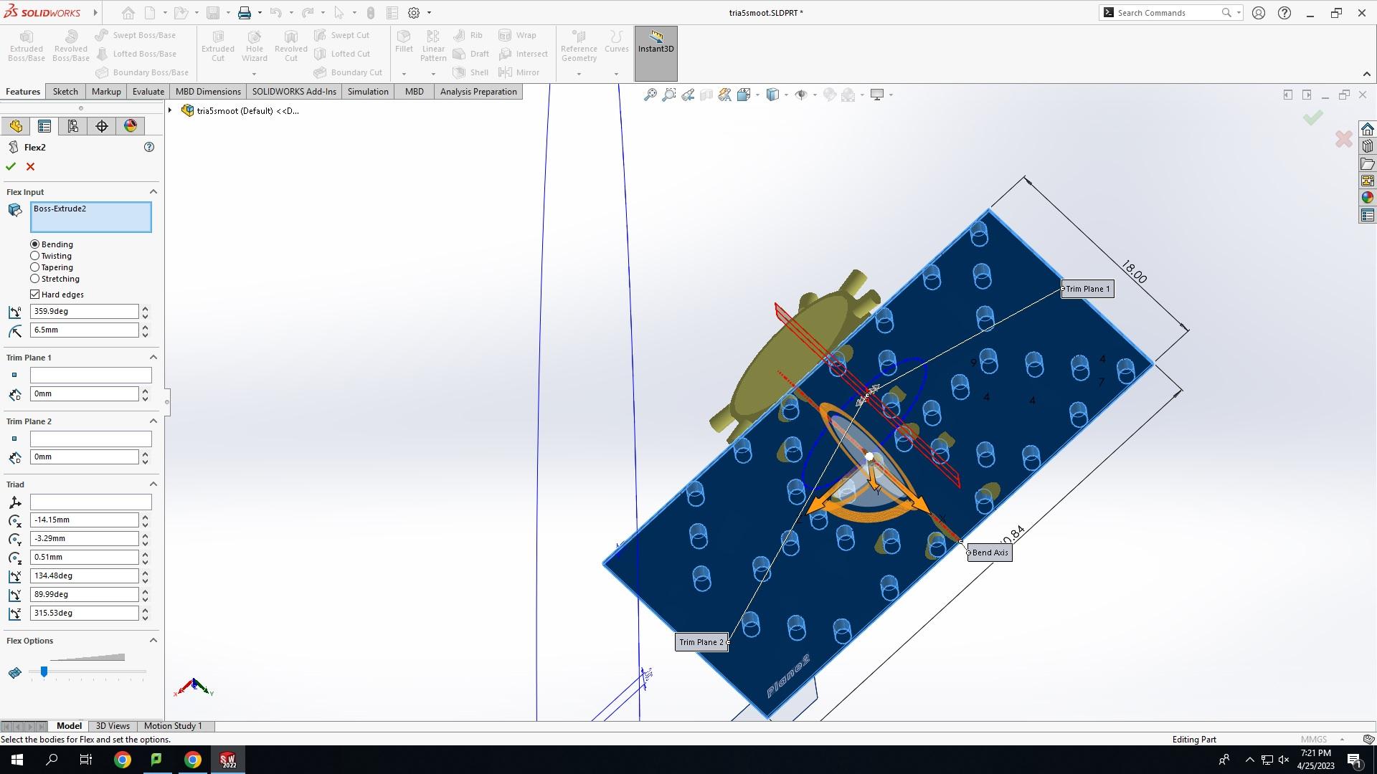Open the Appearances sphere in task pane
1377x774 pixels.
pos(1367,198)
